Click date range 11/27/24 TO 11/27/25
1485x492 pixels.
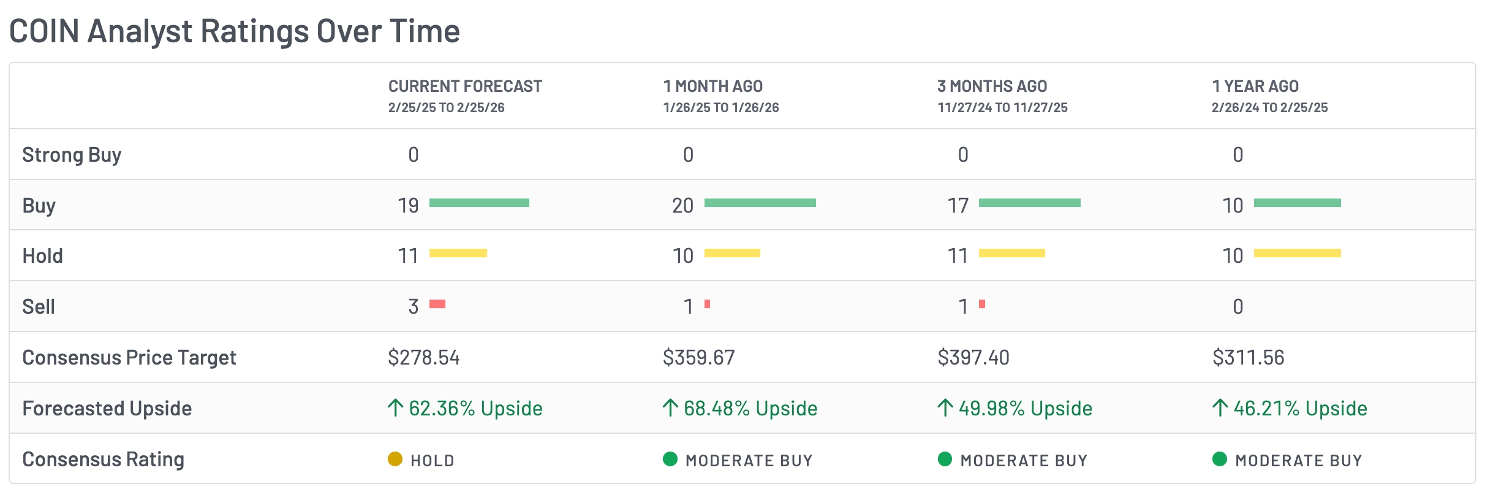point(1002,108)
